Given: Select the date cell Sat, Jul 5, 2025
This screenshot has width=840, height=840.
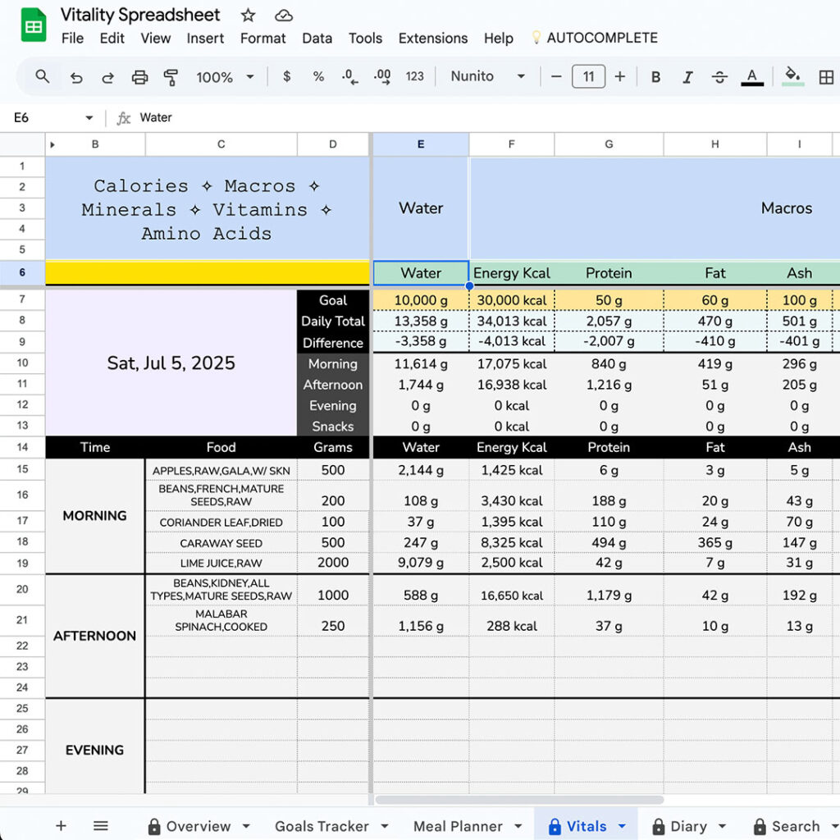Looking at the screenshot, I should [171, 363].
